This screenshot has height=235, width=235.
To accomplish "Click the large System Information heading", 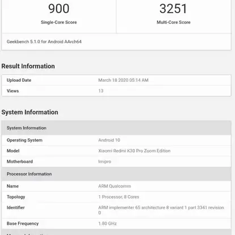I will click(30, 112).
